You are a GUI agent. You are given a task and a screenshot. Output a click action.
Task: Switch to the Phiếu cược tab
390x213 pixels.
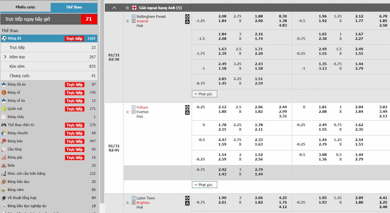[x=26, y=7]
